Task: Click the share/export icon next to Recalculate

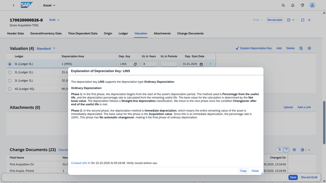Action: (x=289, y=20)
